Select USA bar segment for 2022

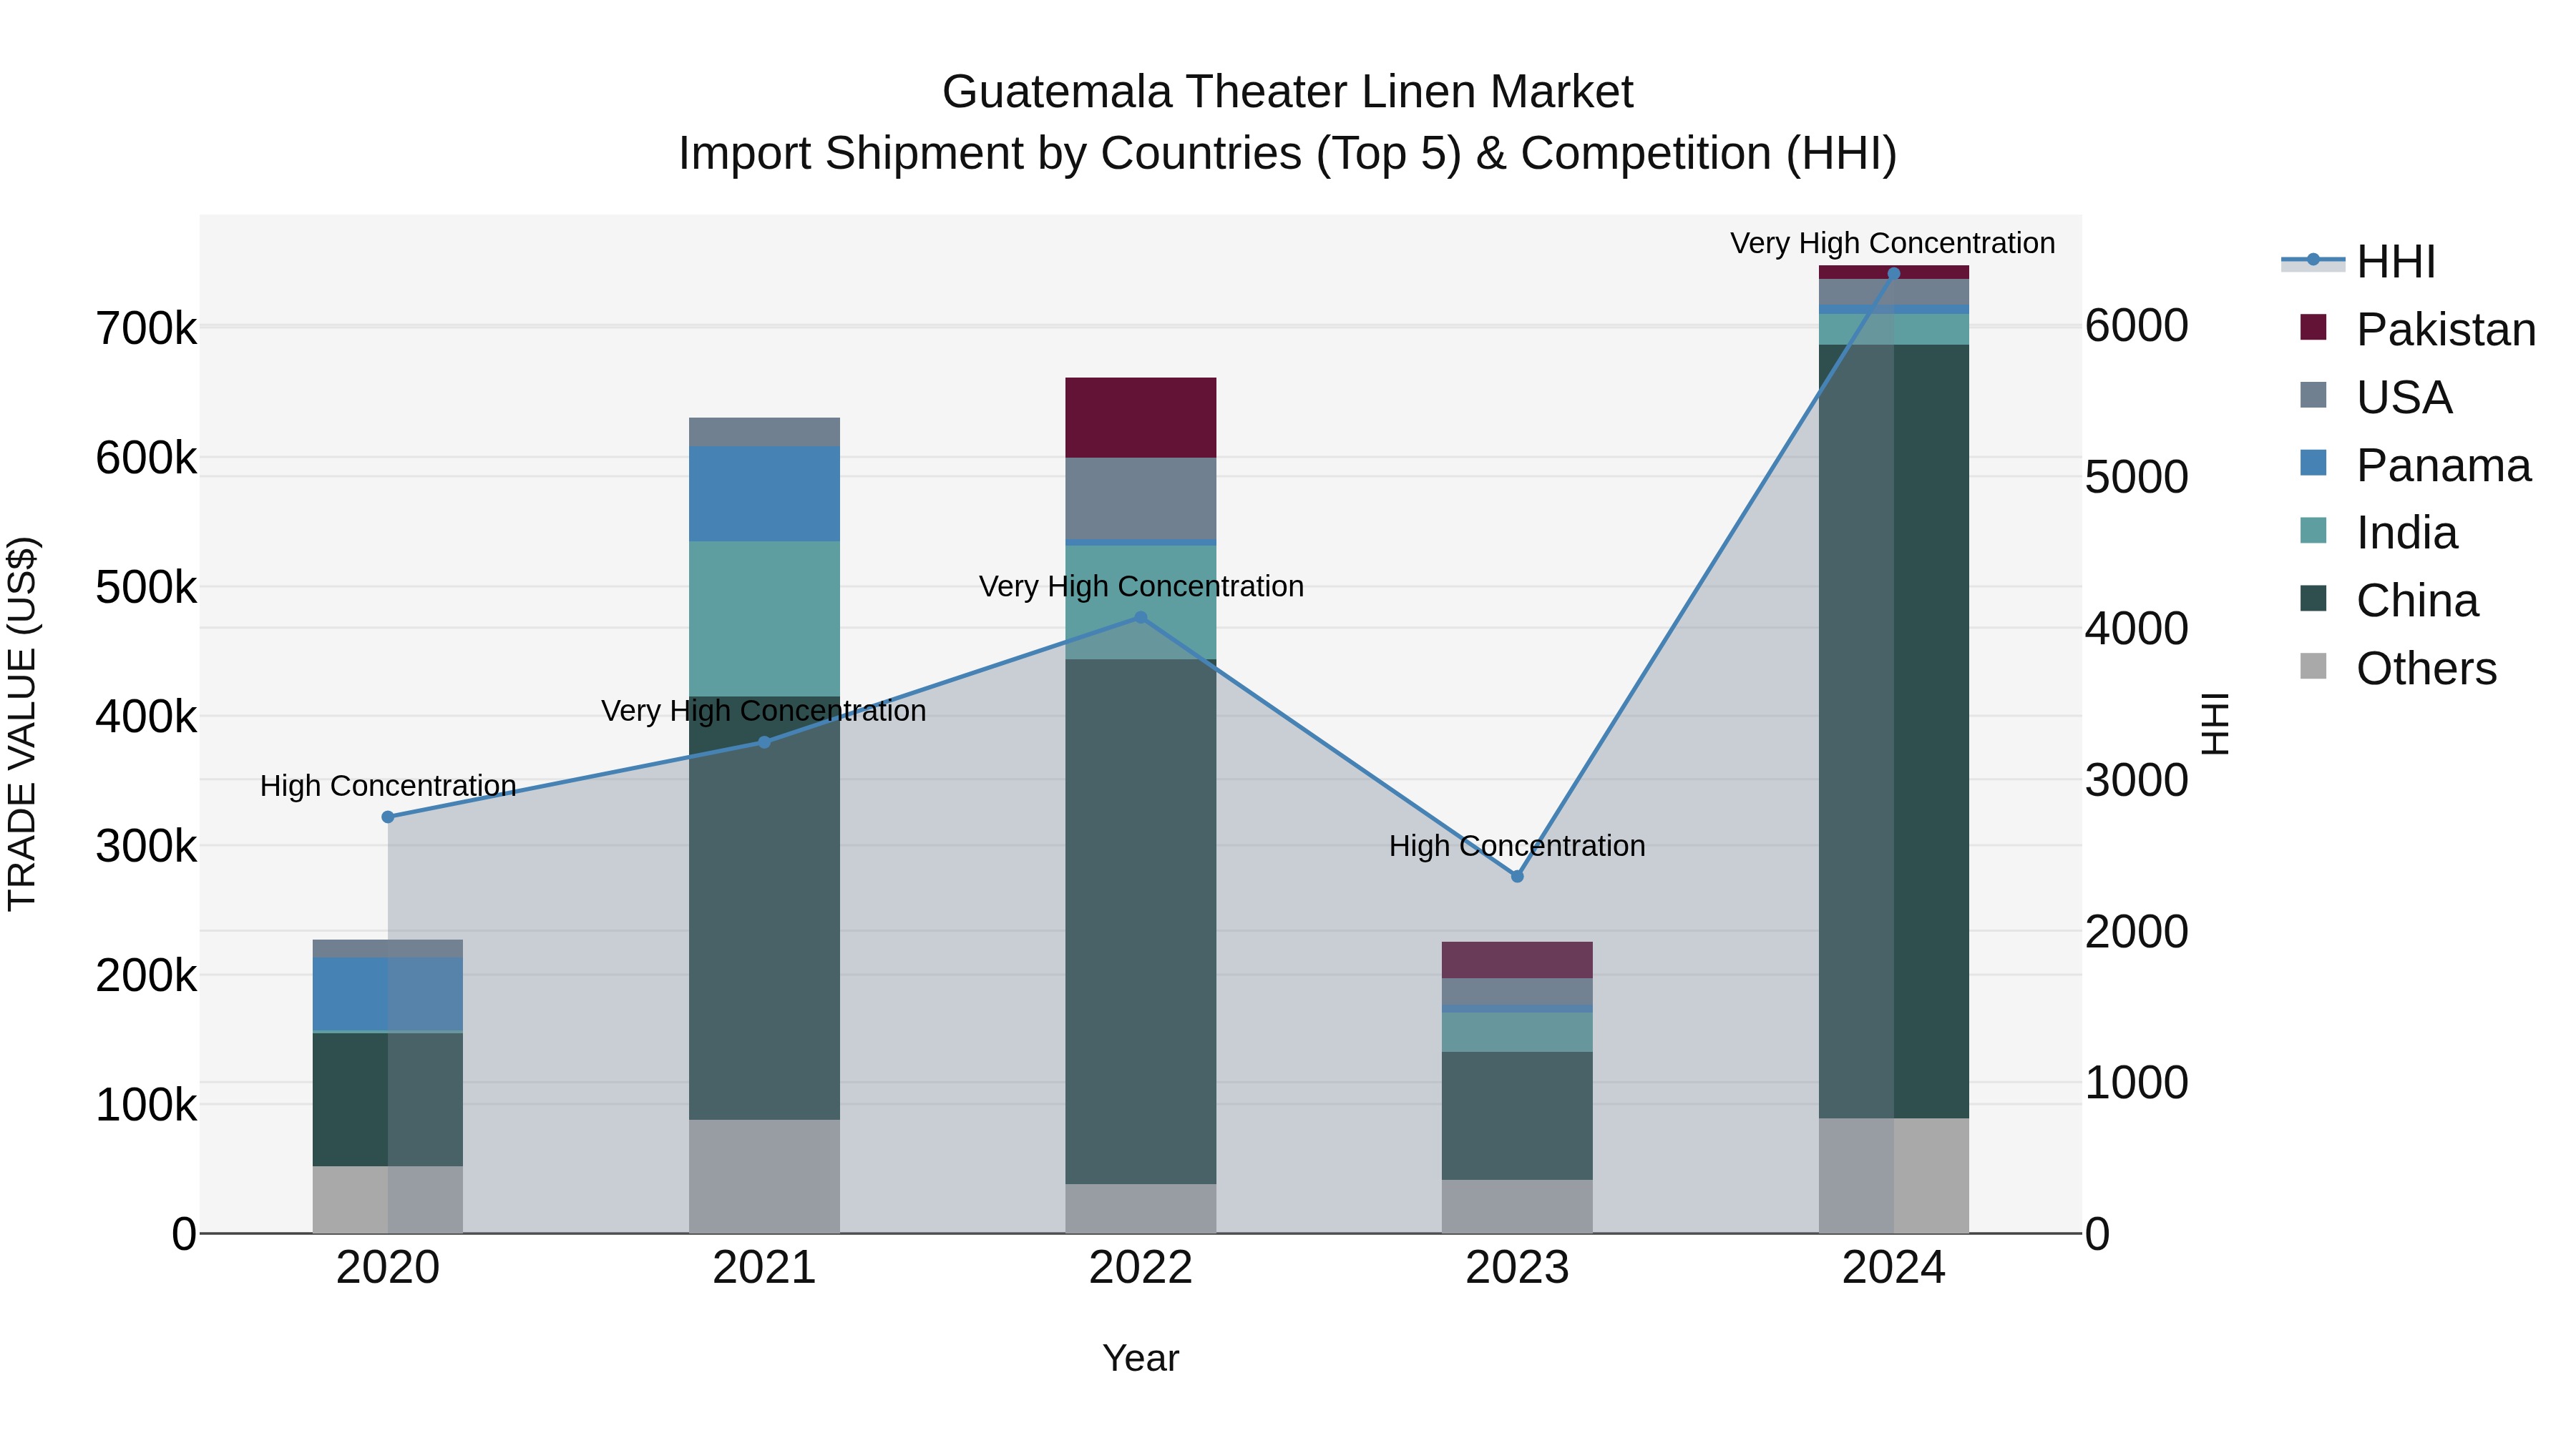(x=1141, y=498)
